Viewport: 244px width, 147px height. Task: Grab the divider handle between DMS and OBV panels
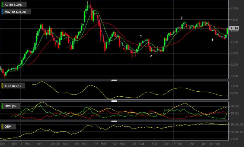114,121
